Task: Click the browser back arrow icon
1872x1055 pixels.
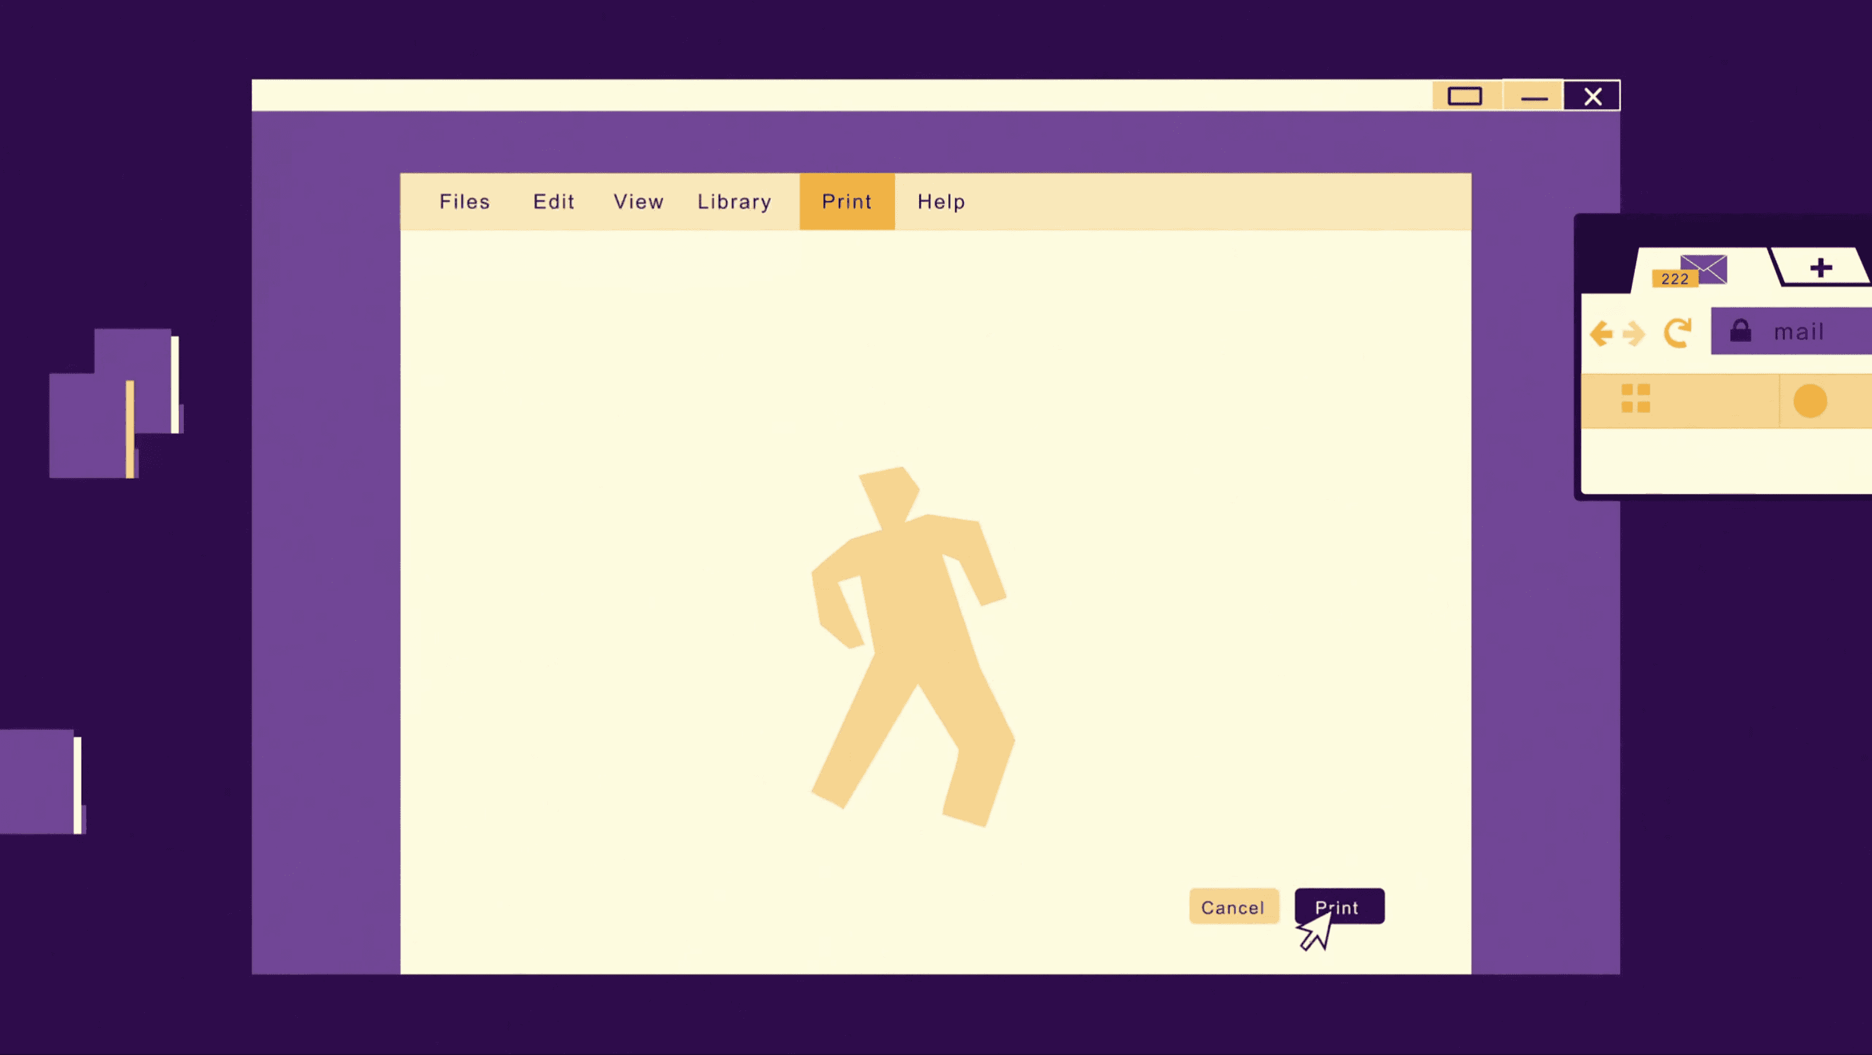Action: click(x=1601, y=334)
